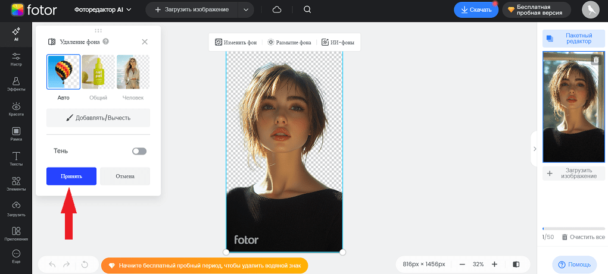Click the cloud storage icon
The width and height of the screenshot is (608, 274).
point(277,10)
